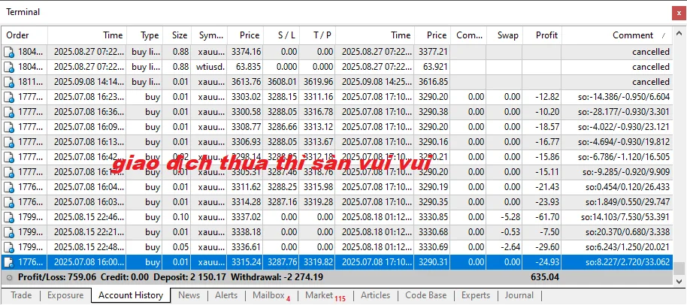This screenshot has height=305, width=687.
Task: Click the 3311.62 open price cell
Action: 245,188
